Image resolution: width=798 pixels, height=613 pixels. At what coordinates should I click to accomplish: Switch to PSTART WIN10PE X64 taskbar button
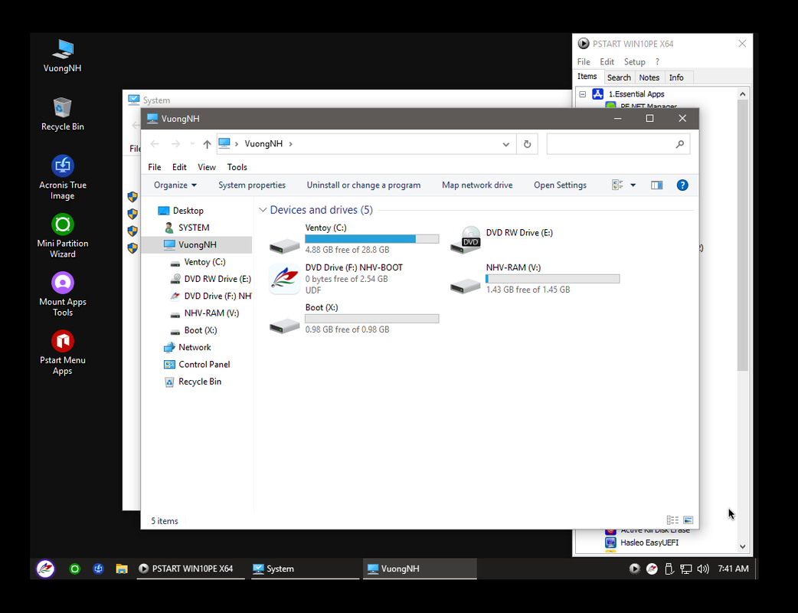point(191,569)
